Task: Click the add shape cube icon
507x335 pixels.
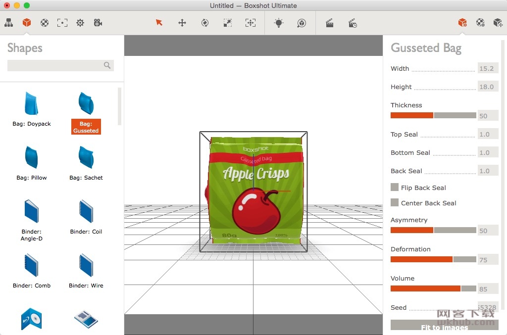Action: pyautogui.click(x=498, y=23)
